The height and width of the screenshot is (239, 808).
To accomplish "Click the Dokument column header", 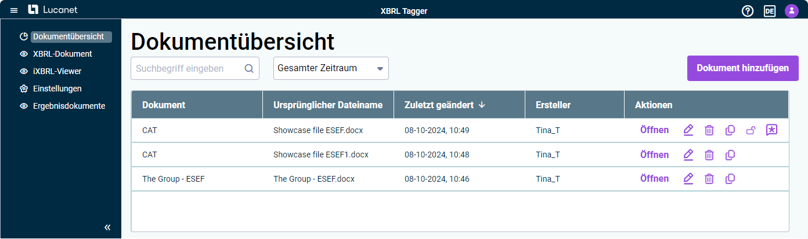I will coord(197,105).
